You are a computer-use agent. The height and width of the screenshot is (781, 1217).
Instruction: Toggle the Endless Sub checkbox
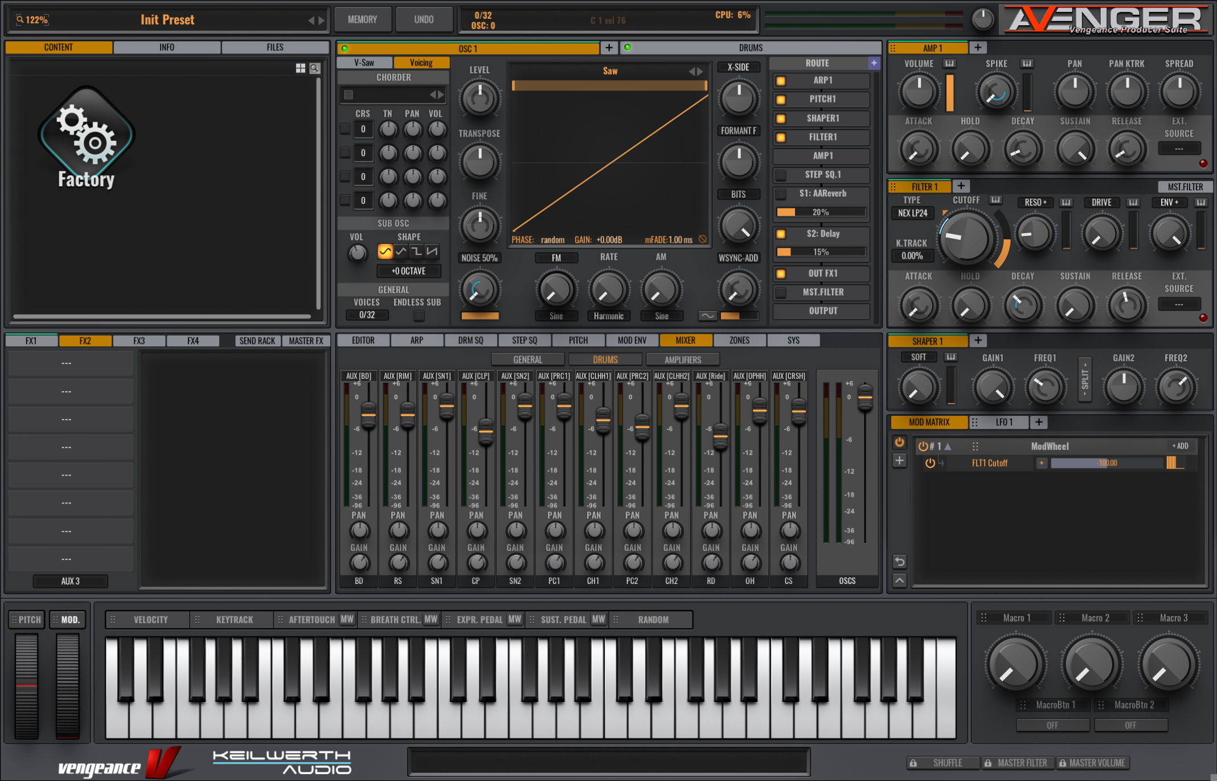[x=419, y=315]
